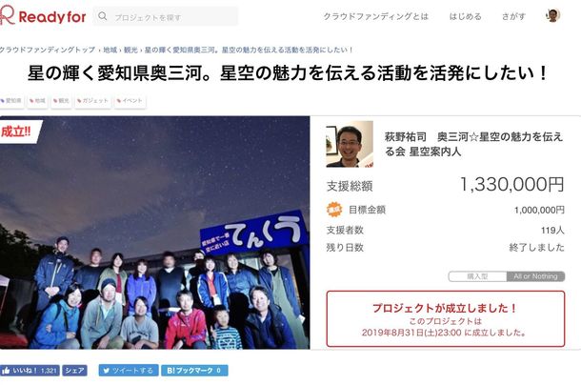Viewport: 581px width, 385px height.
Task: Select the 愛知県 tag
Action: tap(11, 100)
